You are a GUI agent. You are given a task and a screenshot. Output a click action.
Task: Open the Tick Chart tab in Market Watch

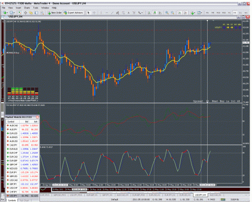[24, 200]
